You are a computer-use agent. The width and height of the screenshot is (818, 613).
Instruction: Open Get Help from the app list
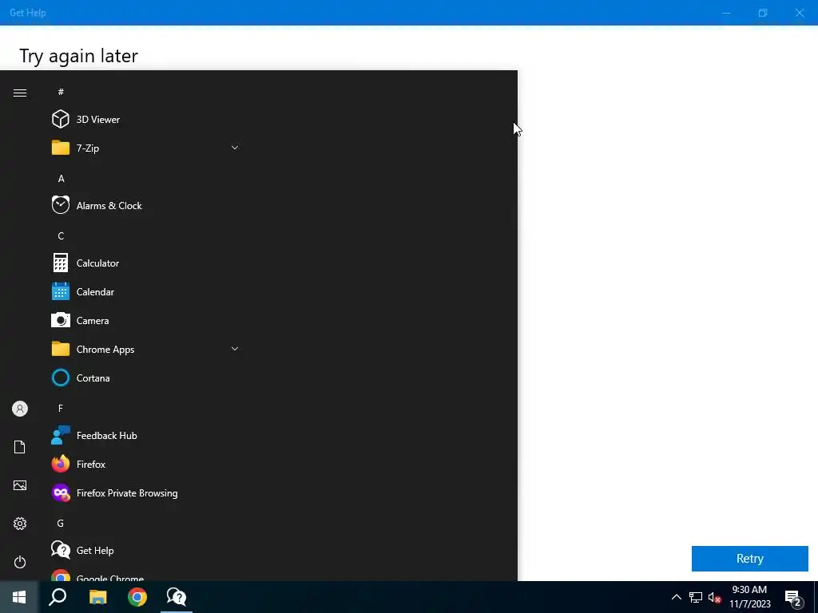146,551
